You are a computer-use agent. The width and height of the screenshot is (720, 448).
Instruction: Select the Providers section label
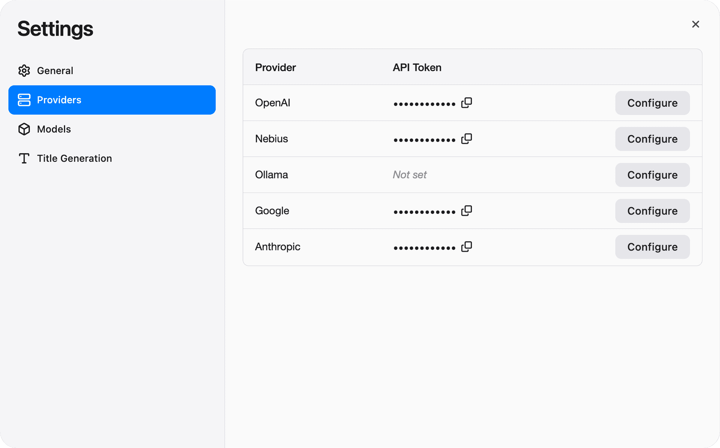[59, 100]
